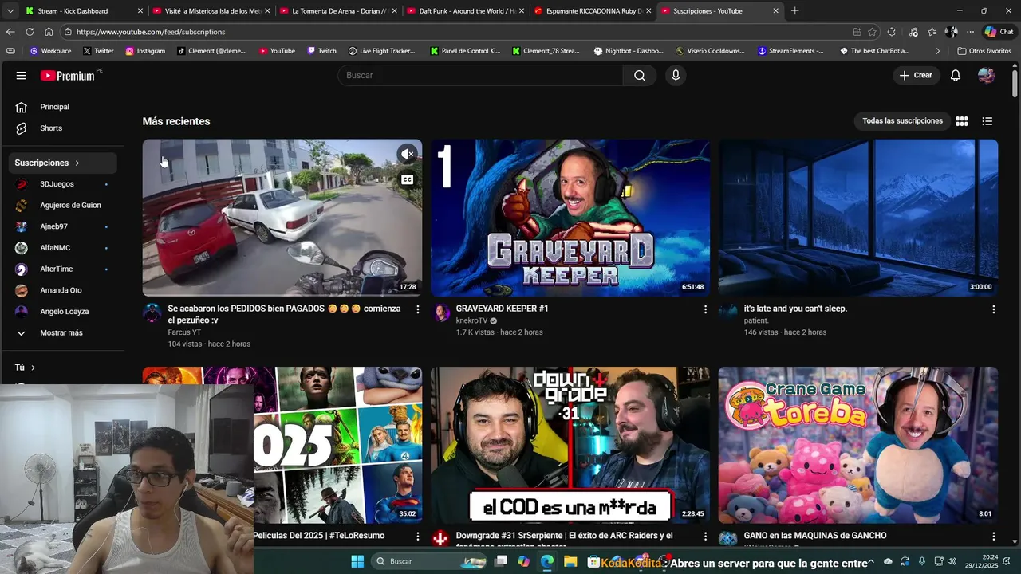Open options for GANO en las MAQUINAS video
This screenshot has height=574, width=1021.
click(993, 537)
